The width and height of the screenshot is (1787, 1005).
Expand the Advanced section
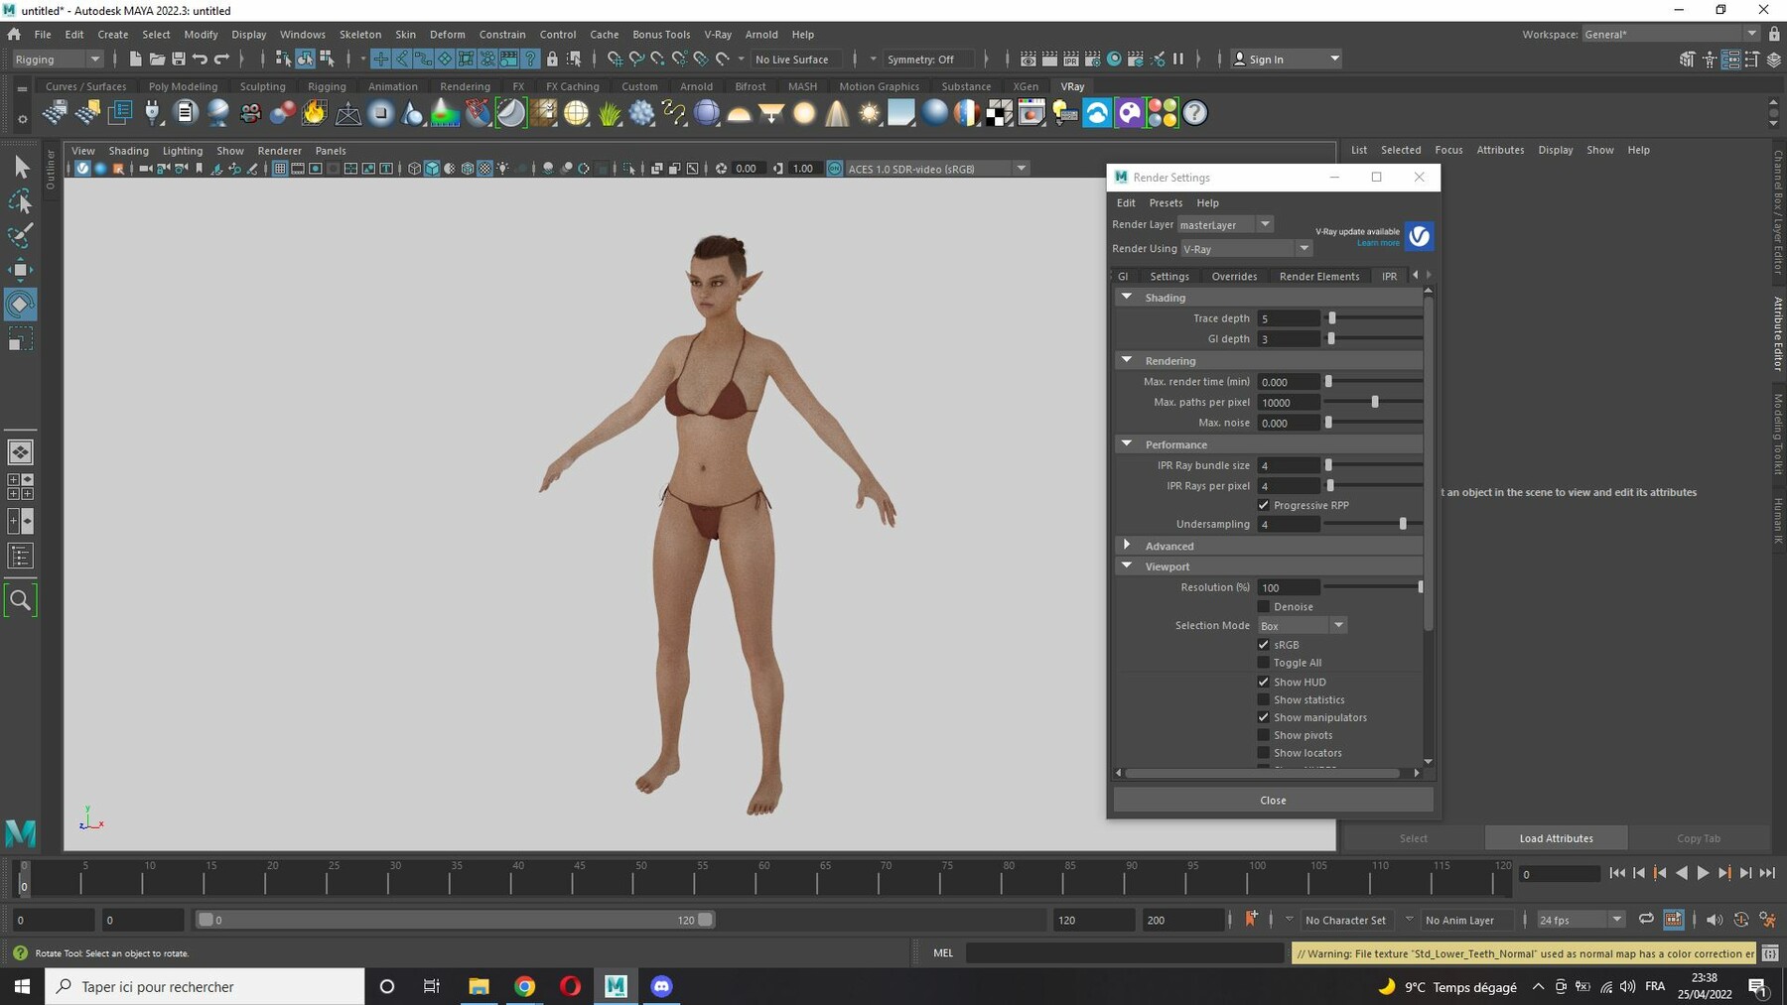[x=1127, y=546]
